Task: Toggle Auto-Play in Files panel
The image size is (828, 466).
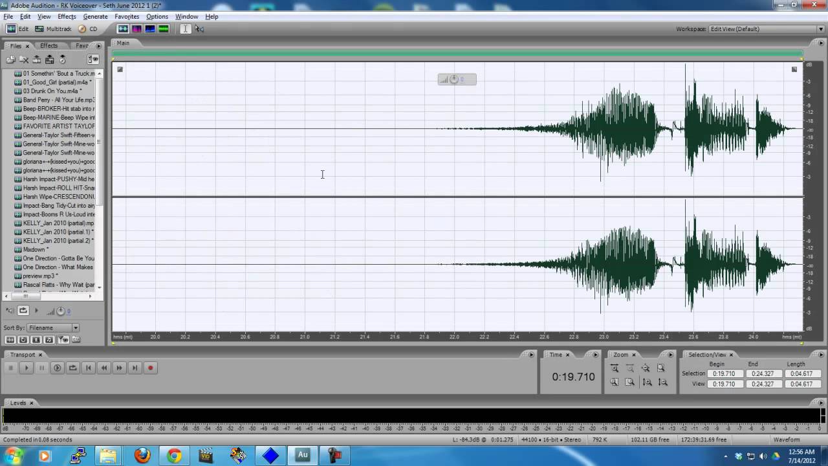Action: coord(10,311)
